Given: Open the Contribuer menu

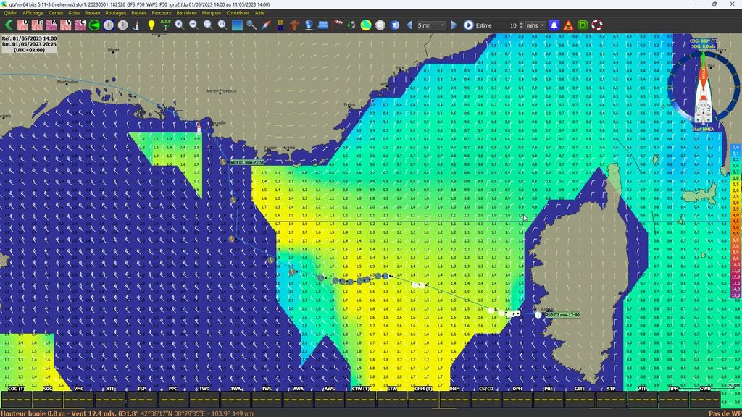Looking at the screenshot, I should click(238, 13).
